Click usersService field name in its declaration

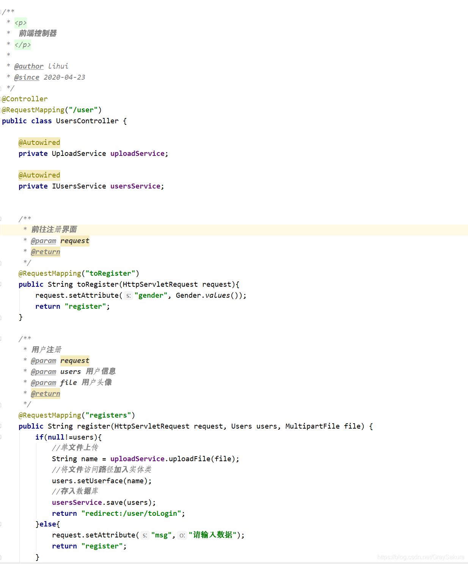(x=135, y=186)
